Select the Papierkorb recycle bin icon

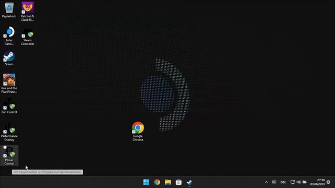pyautogui.click(x=9, y=10)
